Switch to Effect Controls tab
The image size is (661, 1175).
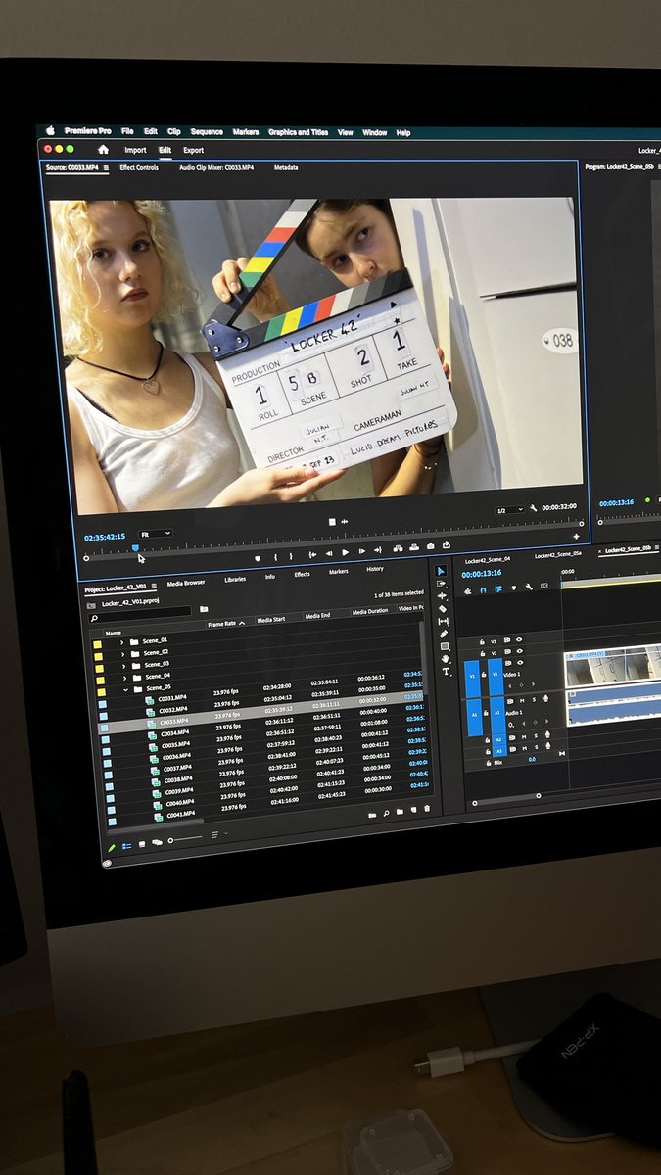click(139, 168)
